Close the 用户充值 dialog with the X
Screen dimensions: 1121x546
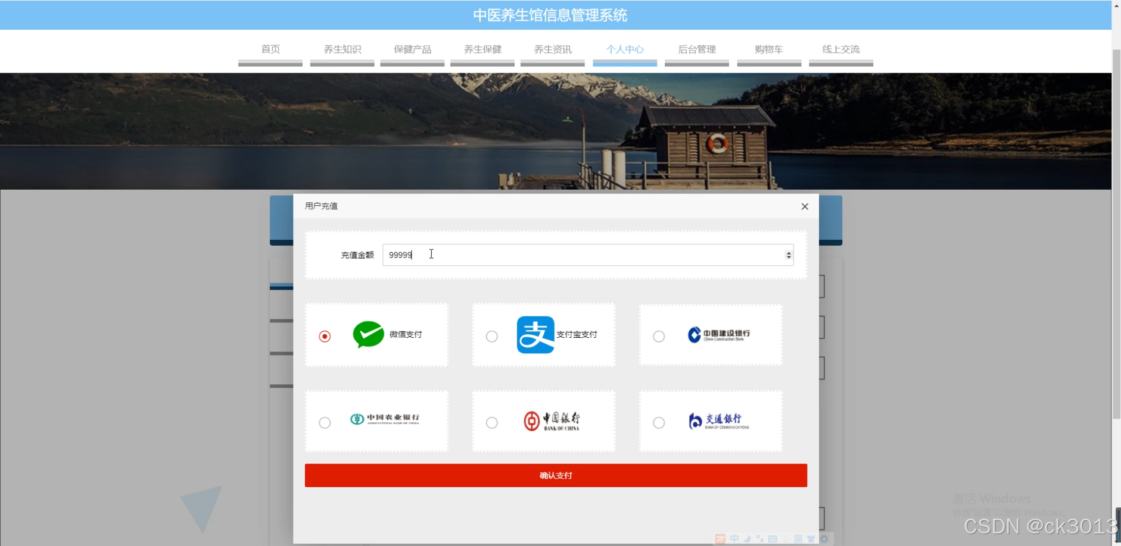point(805,206)
